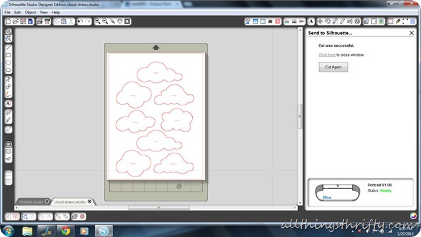The image size is (421, 237).
Task: Select the Knife tool
Action: tap(9, 120)
